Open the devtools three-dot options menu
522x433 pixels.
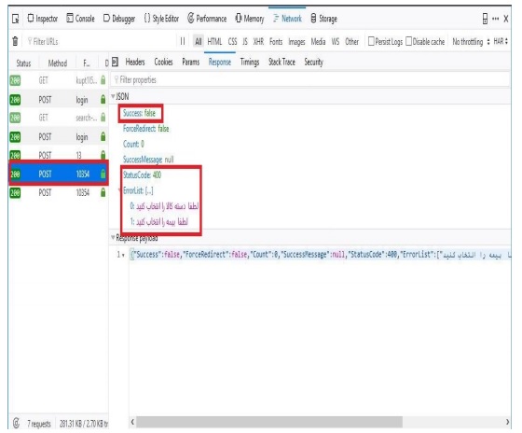click(x=495, y=19)
